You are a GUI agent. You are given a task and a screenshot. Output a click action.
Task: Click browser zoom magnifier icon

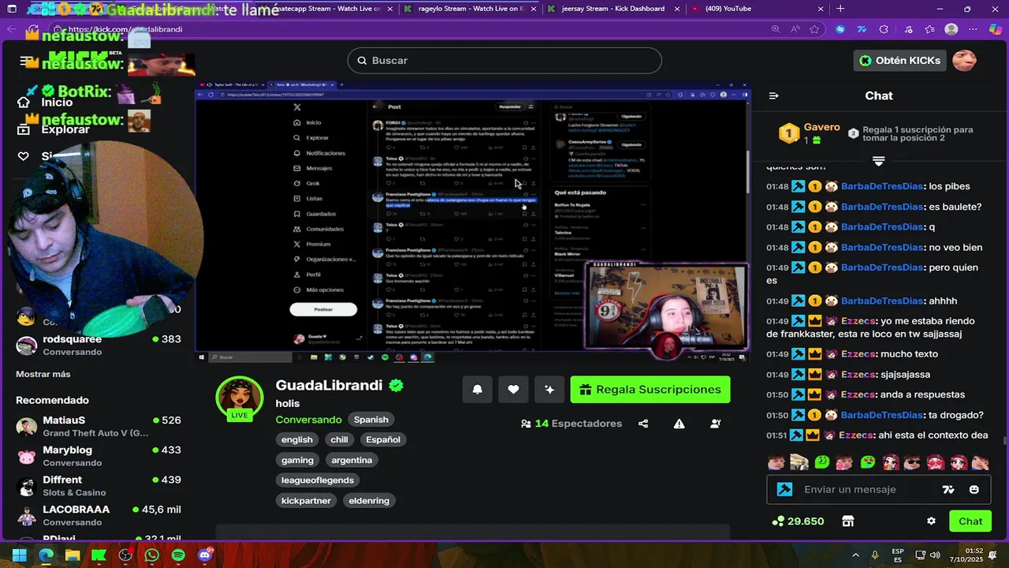pyautogui.click(x=776, y=29)
